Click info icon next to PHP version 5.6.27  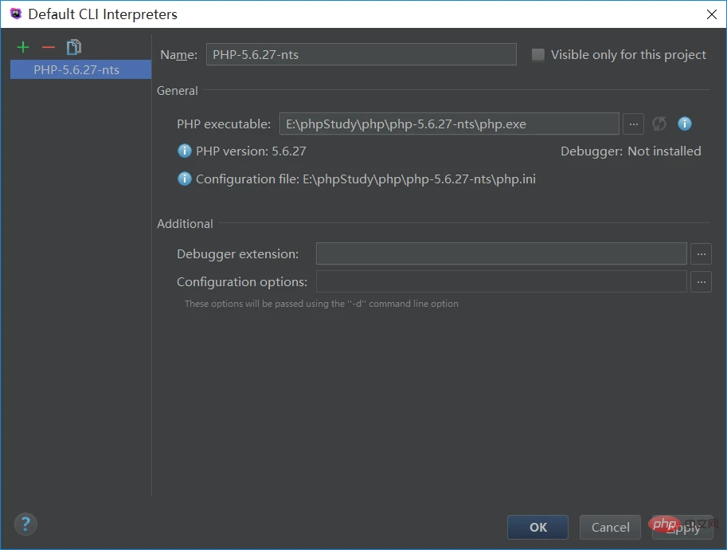(x=184, y=151)
